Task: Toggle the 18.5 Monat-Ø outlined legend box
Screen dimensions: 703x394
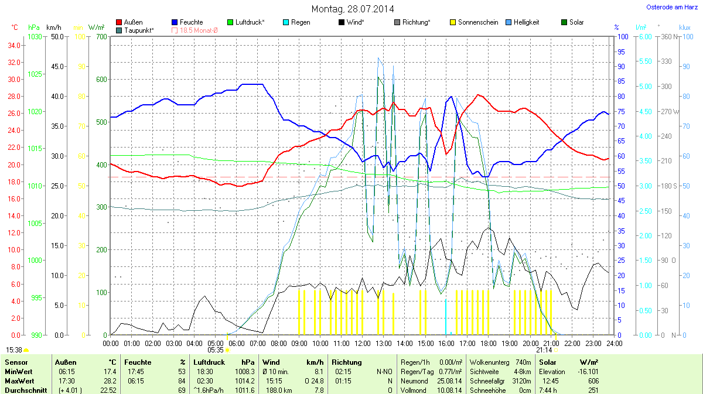Action: pos(175,30)
